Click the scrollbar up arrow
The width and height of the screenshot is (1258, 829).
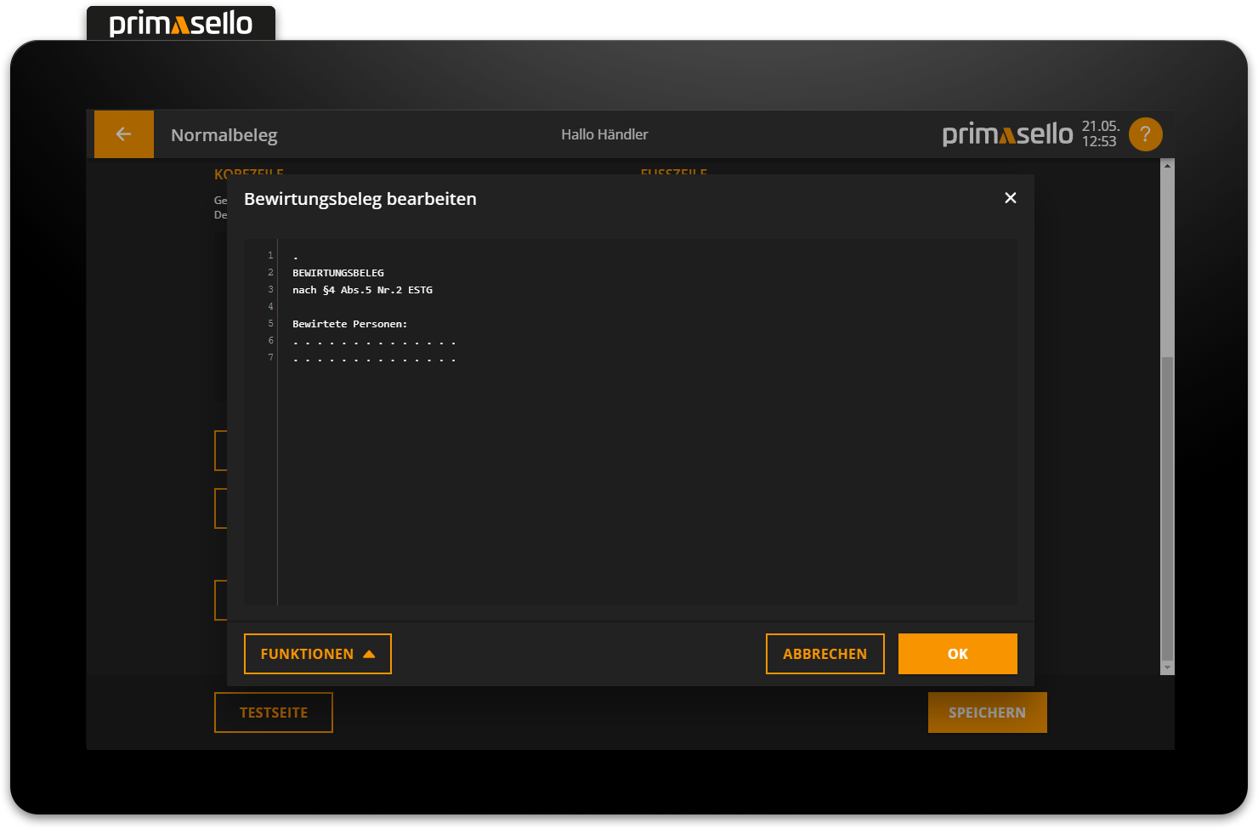[1167, 166]
